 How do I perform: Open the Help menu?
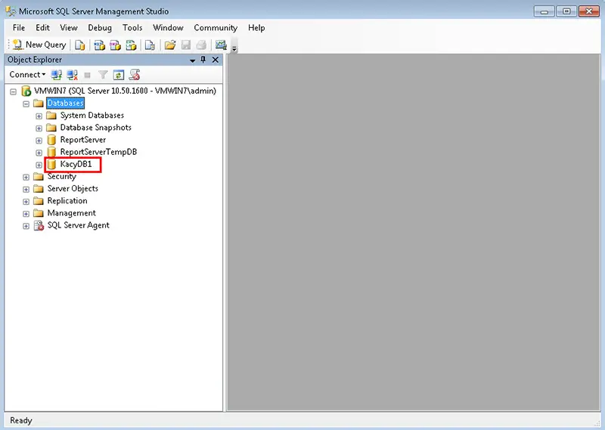click(256, 28)
